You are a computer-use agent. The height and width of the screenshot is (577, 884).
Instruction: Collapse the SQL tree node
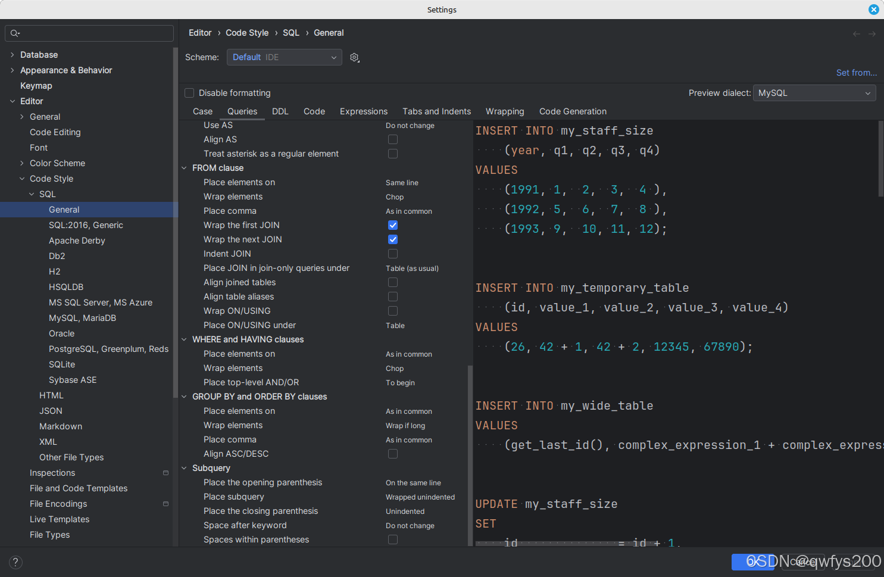pos(32,194)
